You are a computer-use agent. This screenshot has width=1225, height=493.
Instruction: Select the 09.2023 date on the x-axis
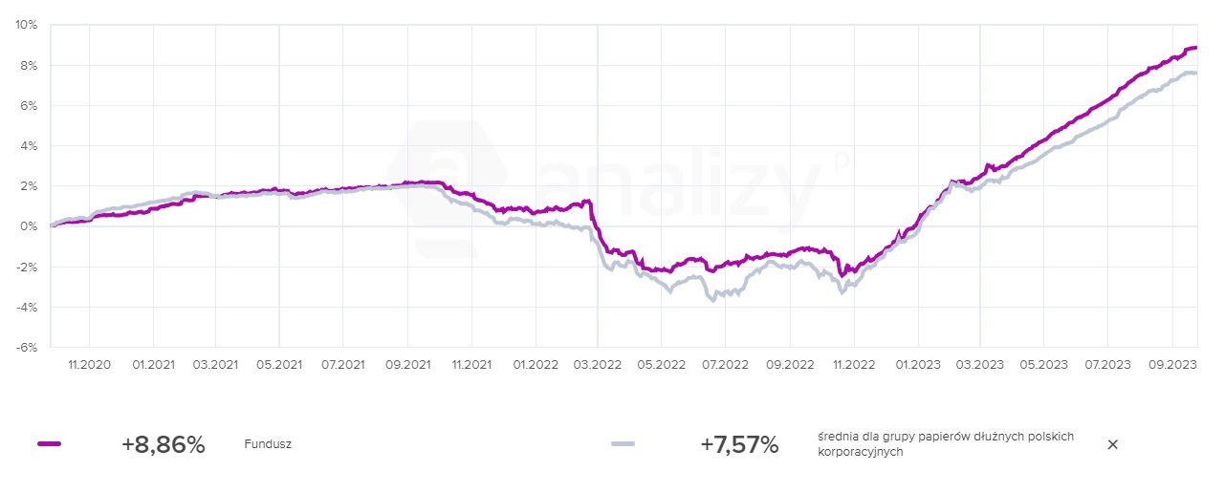(x=1171, y=364)
